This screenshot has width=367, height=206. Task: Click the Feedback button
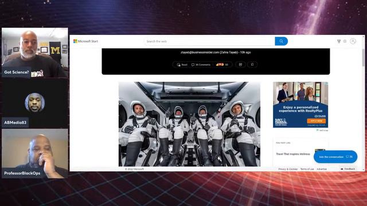pyautogui.click(x=348, y=169)
